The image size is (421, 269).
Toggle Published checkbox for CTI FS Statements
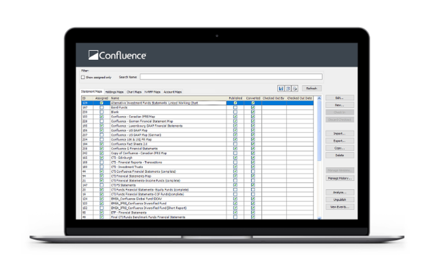(235, 186)
